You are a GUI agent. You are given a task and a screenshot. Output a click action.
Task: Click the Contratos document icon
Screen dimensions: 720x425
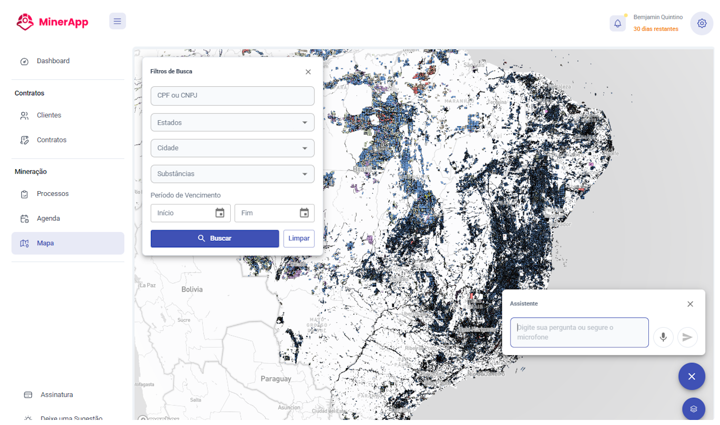pos(24,140)
